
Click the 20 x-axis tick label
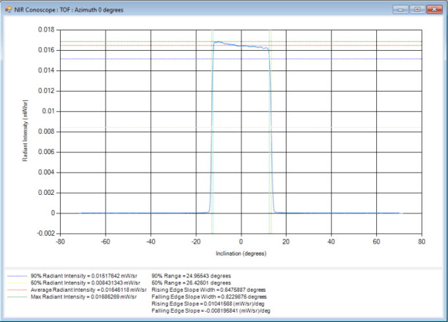point(286,242)
